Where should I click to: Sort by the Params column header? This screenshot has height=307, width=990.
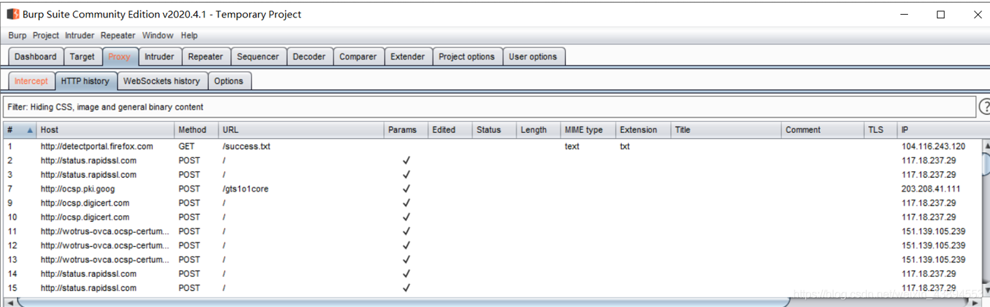406,130
